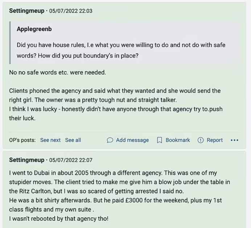Click the 'I wasn't rebooted by that agency' line
The height and width of the screenshot is (228, 251).
[59, 219]
